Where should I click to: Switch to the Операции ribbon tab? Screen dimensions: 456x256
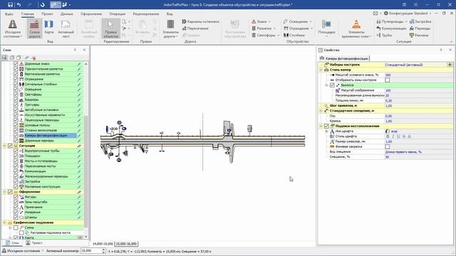tap(117, 14)
